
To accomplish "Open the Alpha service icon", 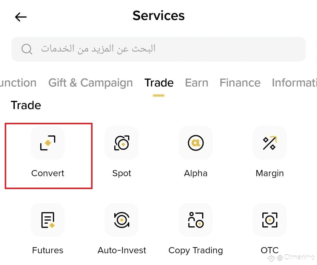I will 196,143.
